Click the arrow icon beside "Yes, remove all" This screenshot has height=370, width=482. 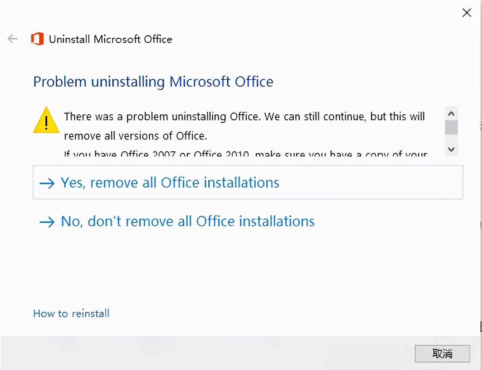tap(47, 183)
